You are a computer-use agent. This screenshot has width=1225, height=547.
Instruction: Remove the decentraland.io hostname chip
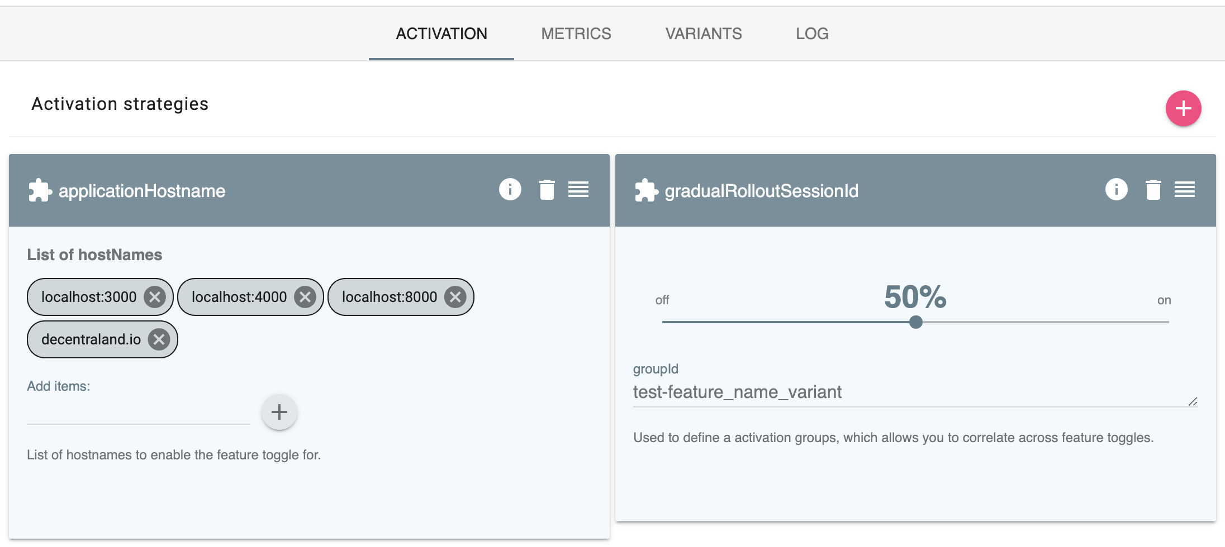159,339
